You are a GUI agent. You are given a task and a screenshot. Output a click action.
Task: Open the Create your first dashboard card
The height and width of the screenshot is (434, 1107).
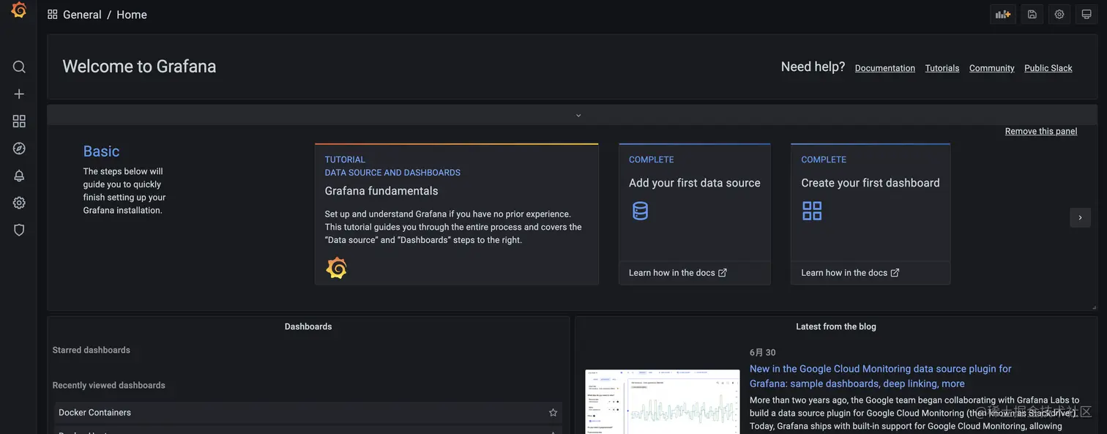click(871, 214)
